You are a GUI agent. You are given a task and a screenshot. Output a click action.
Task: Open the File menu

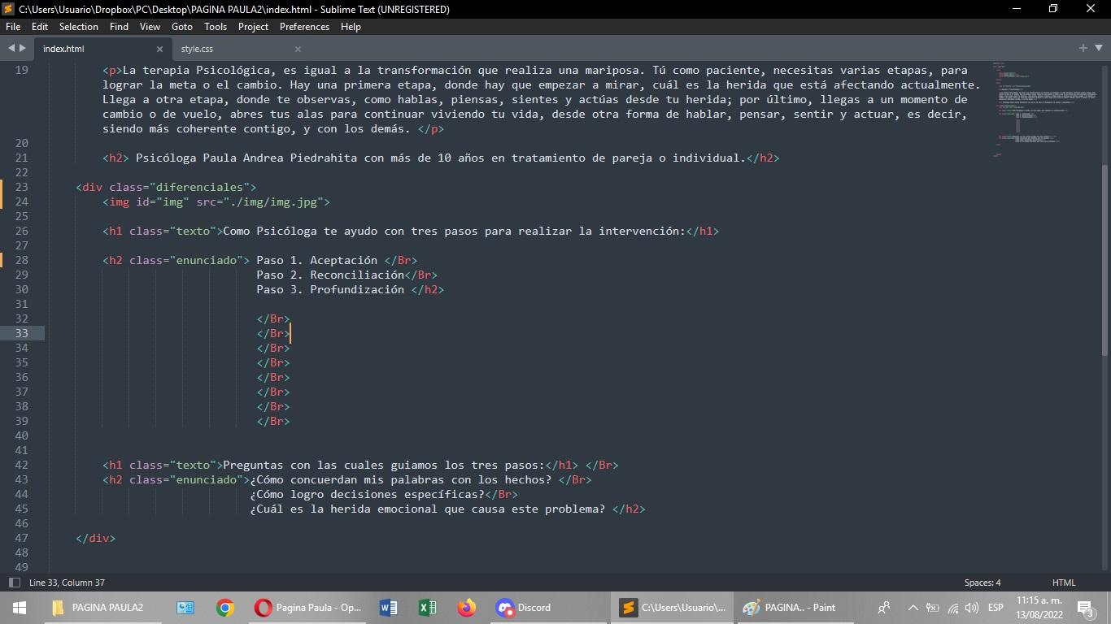tap(13, 27)
